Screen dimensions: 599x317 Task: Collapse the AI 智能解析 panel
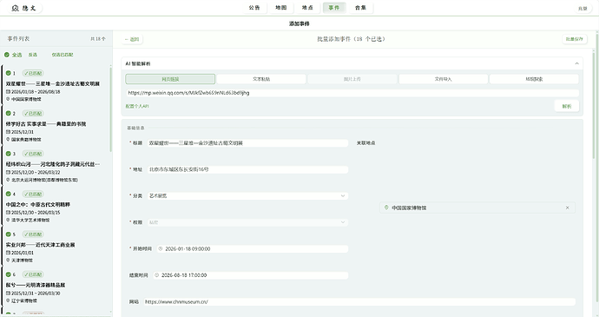576,63
